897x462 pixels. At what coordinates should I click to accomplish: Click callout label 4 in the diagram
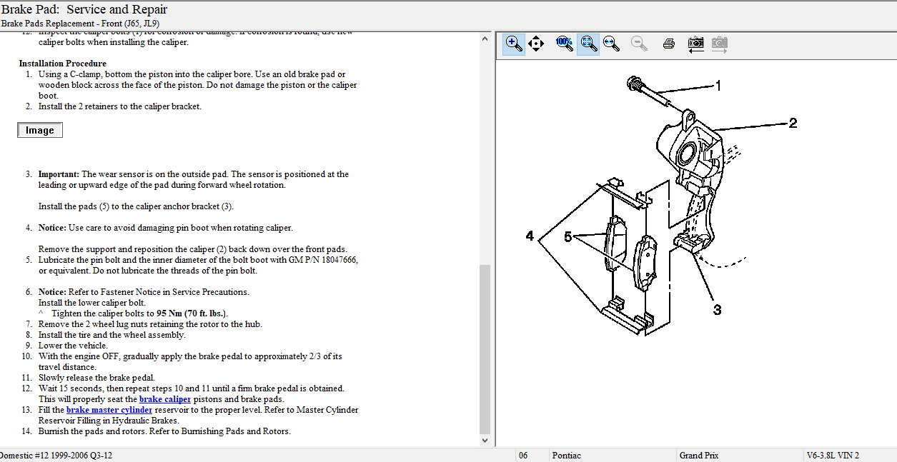point(530,236)
